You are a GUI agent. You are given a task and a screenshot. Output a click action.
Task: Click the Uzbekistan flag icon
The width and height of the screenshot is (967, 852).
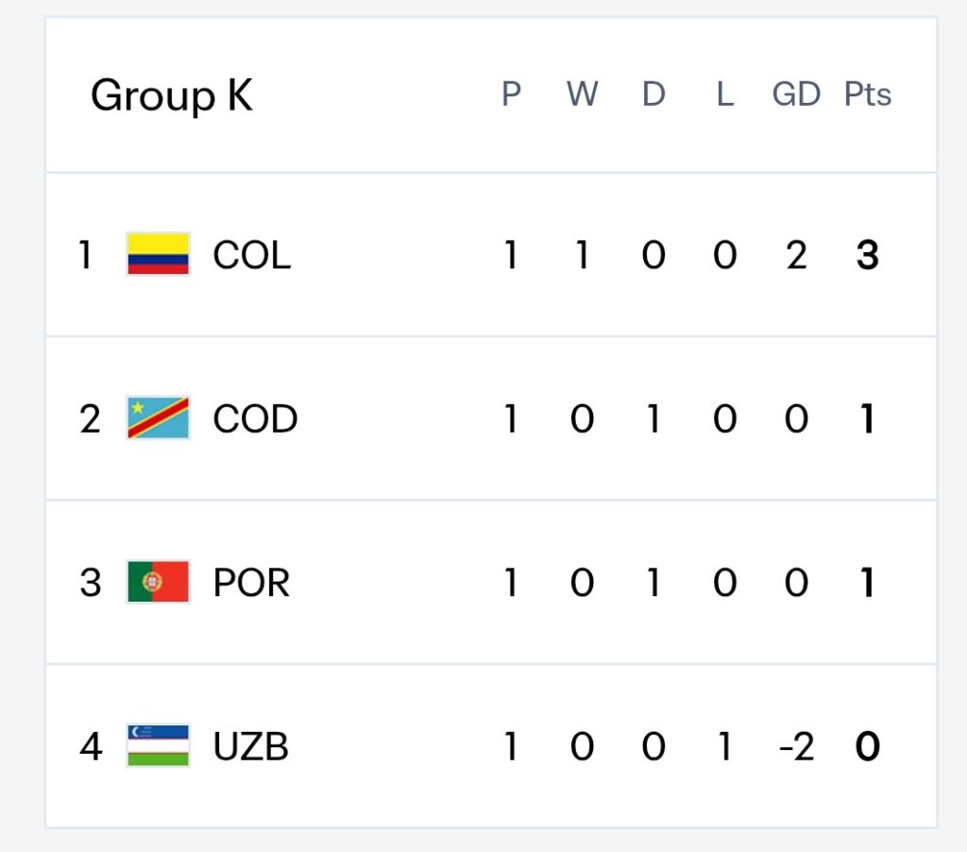coord(158,745)
